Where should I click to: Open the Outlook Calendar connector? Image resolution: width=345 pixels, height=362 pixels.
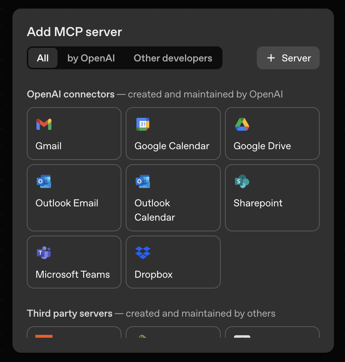click(173, 198)
